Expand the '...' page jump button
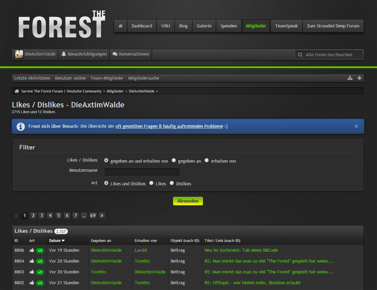 tap(84, 216)
